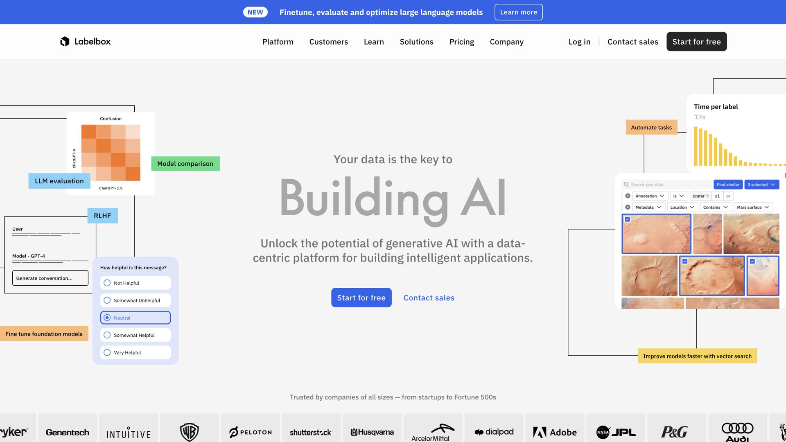Remove the Metadata filter row
The height and width of the screenshot is (442, 786).
[x=628, y=207]
